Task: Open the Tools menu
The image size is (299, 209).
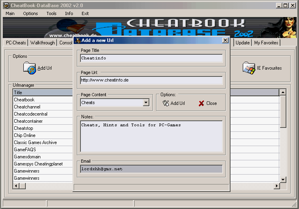Action: [x=51, y=13]
